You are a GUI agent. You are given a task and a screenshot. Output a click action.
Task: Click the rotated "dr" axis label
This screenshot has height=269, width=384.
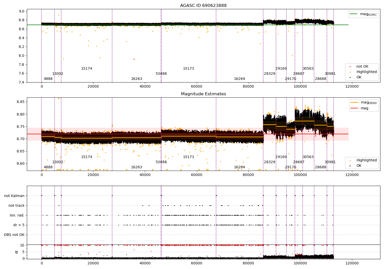[17, 252]
